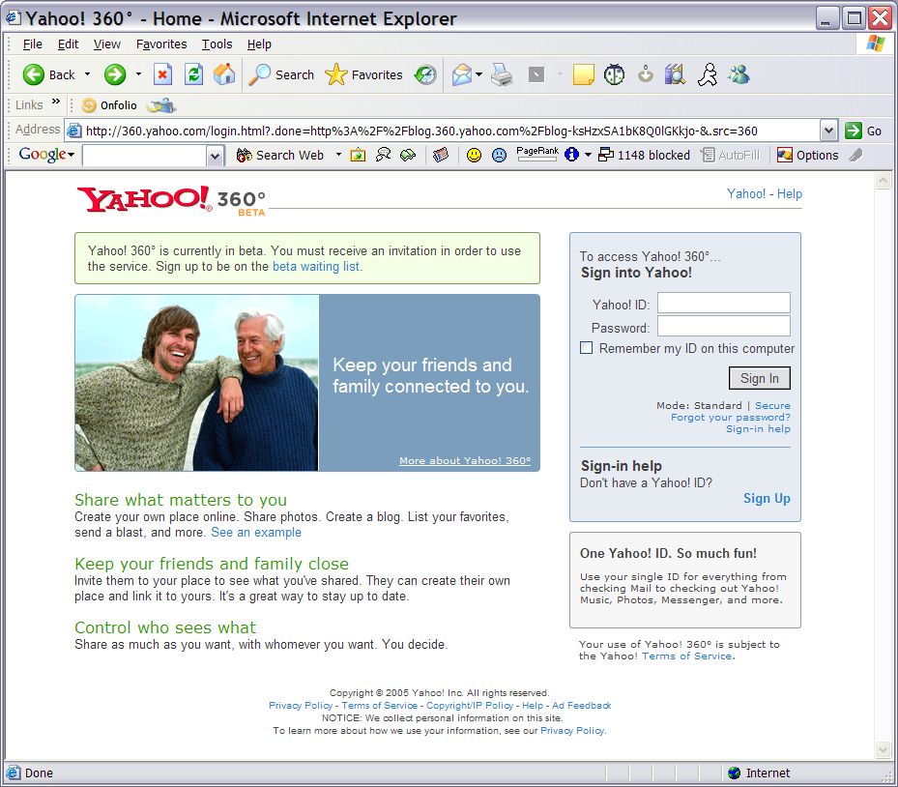Click the History toolbar icon
Viewport: 898px width, 787px height.
[425, 74]
